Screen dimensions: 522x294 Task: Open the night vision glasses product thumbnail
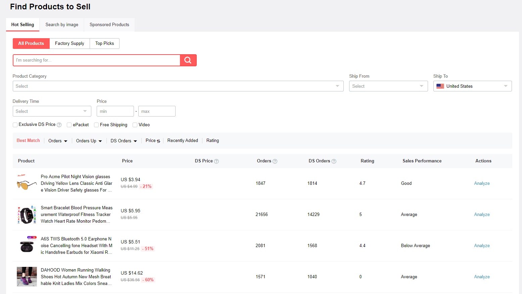(27, 183)
